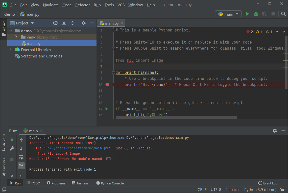The width and height of the screenshot is (288, 193).
Task: Click the green Run button in top toolbar
Action: [x=247, y=14]
